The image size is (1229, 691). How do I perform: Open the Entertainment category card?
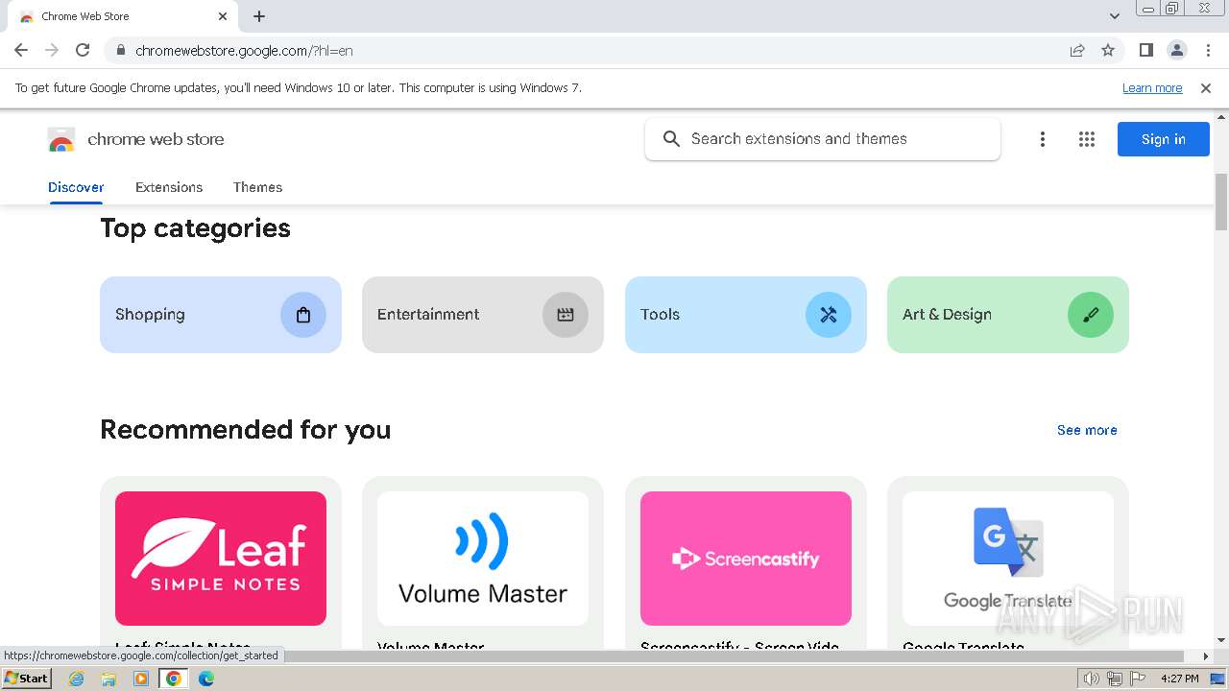[483, 315]
